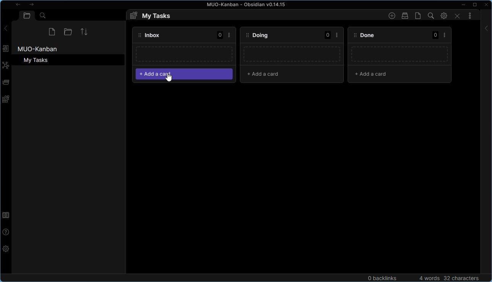
Task: Open the Doing list options menu
Action: [x=337, y=35]
